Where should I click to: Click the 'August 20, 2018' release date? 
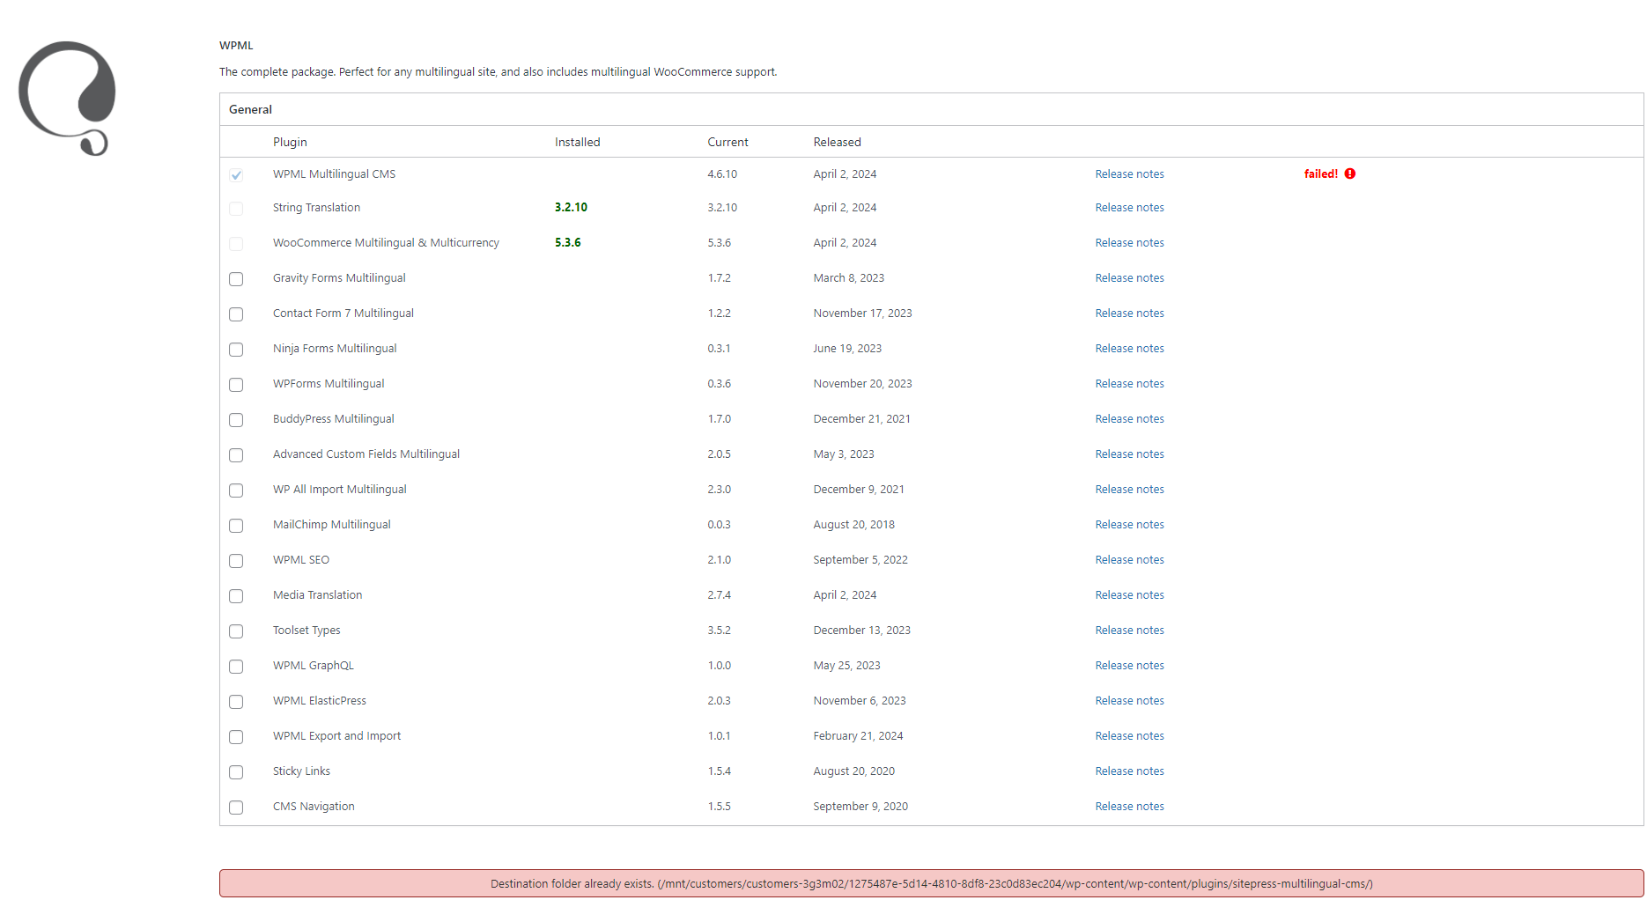pos(853,525)
